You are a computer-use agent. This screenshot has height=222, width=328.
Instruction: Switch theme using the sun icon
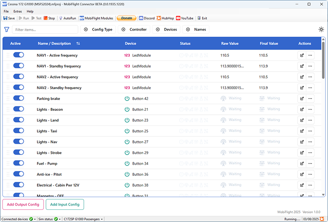(321, 29)
